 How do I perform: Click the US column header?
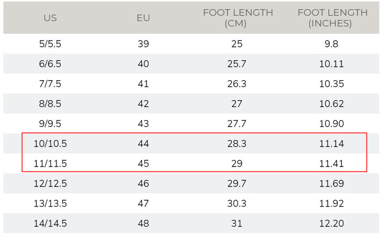point(50,18)
